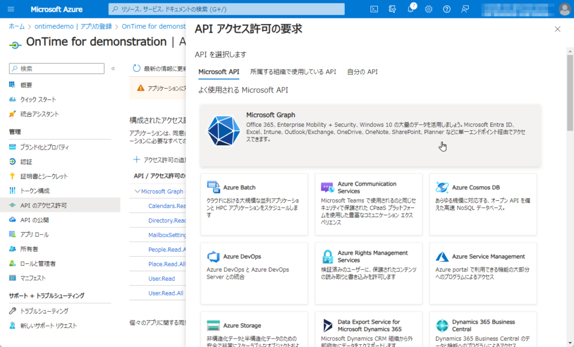The image size is (574, 347).
Task: Open the User.Read permission link
Action: coord(161,279)
